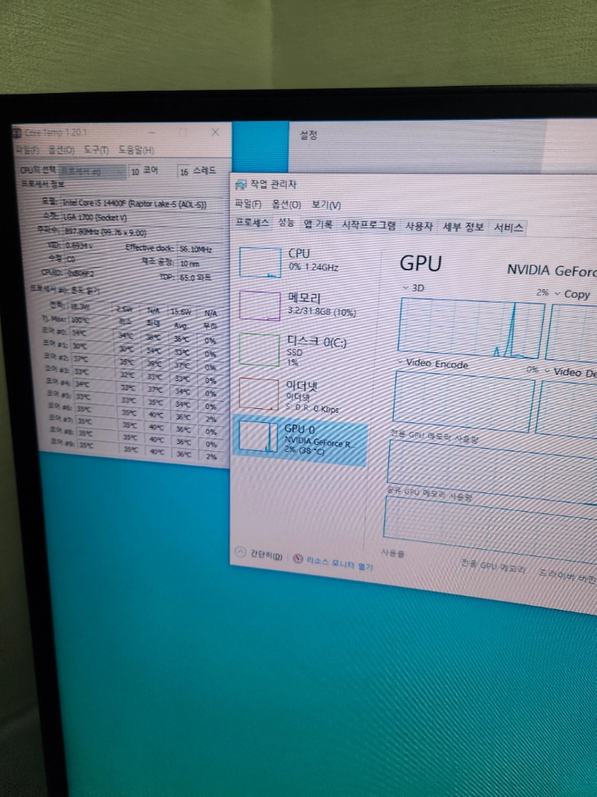The image size is (597, 797).
Task: Select the 메모리 entry in Task Manager sidebar
Action: 301,305
